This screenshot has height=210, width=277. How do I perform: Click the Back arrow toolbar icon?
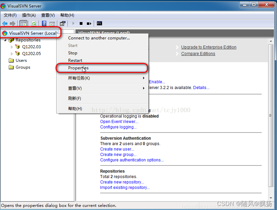click(x=5, y=23)
